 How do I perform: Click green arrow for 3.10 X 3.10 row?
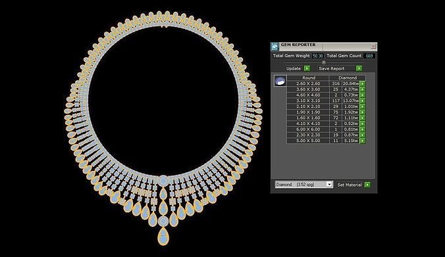point(363,101)
